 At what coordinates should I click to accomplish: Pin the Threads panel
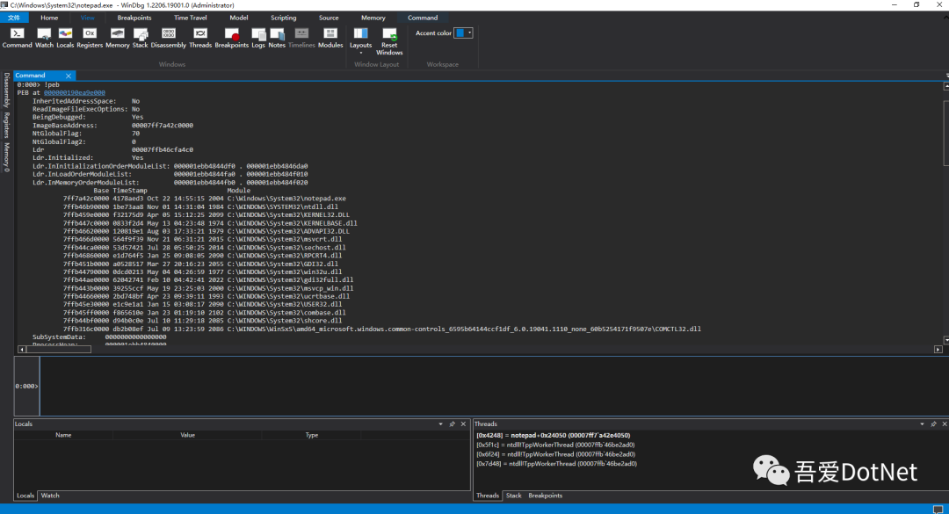click(933, 424)
